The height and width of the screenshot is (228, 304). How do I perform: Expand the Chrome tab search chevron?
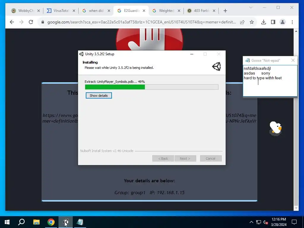click(x=251, y=7)
